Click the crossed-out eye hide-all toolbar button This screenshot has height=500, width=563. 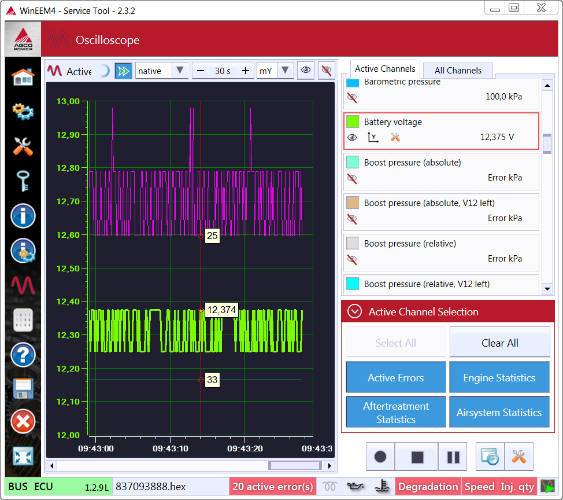pyautogui.click(x=327, y=71)
